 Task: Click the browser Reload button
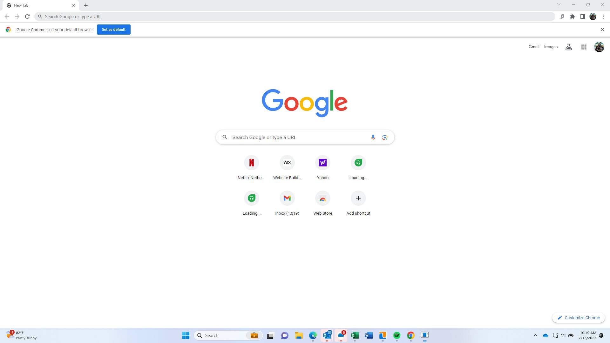pyautogui.click(x=27, y=17)
